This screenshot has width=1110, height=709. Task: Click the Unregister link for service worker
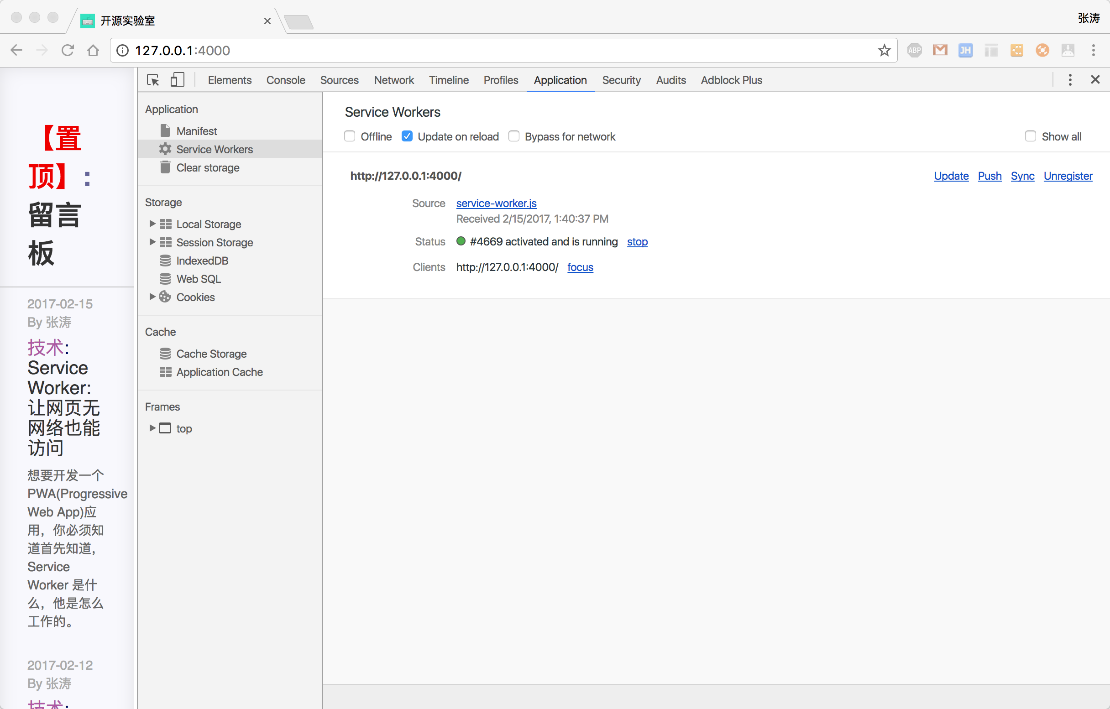(x=1068, y=176)
